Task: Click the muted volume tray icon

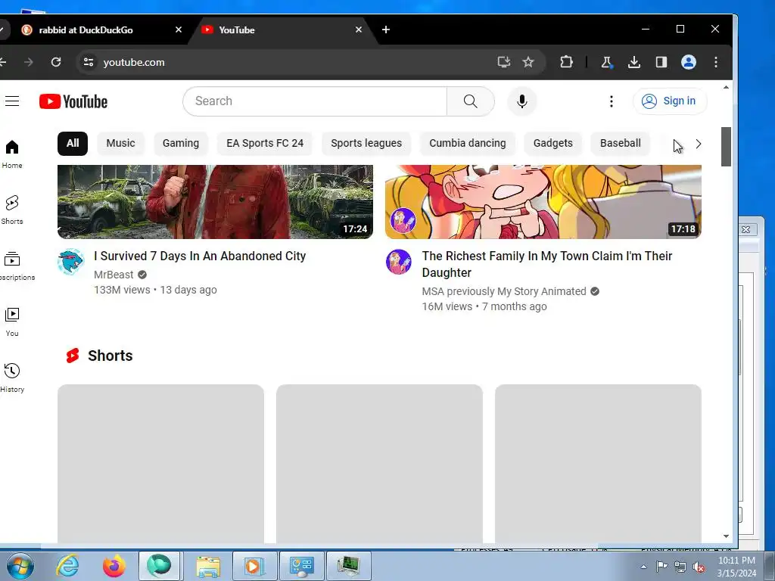Action: pos(699,567)
